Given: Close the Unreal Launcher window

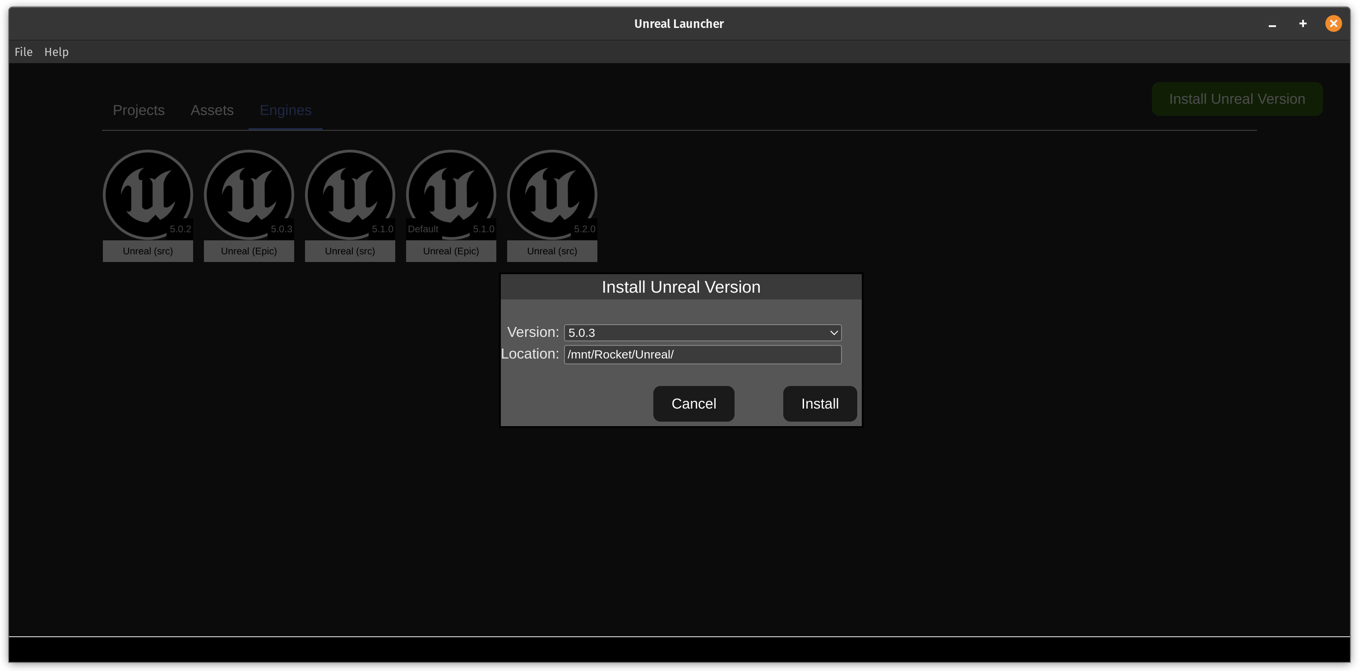Looking at the screenshot, I should click(x=1333, y=24).
